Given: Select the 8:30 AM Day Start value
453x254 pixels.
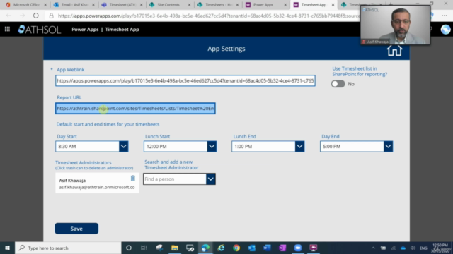Looking at the screenshot, I should pyautogui.click(x=87, y=146).
